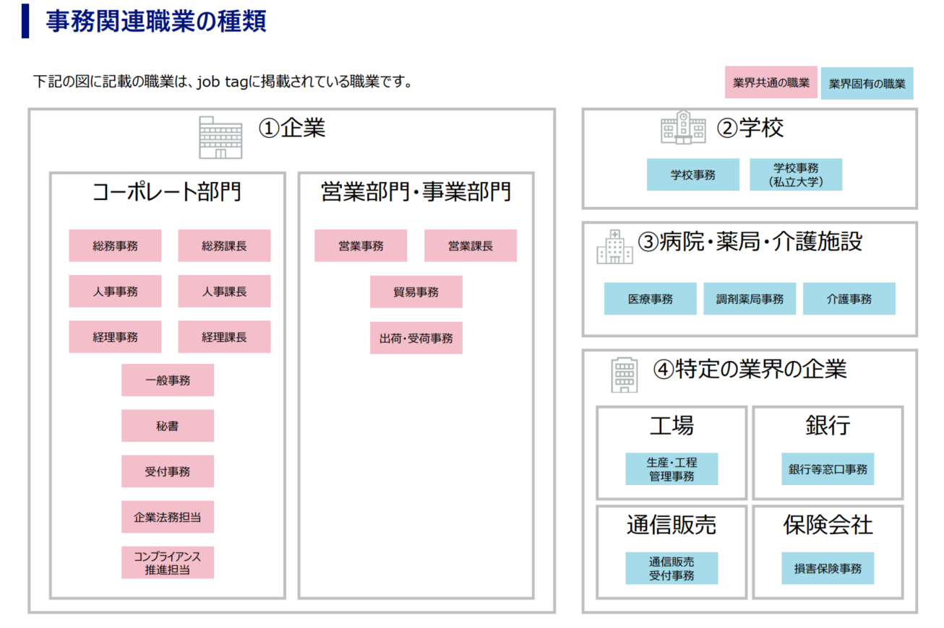Click the office building icon beside ①企業
The width and height of the screenshot is (944, 628).
(220, 138)
